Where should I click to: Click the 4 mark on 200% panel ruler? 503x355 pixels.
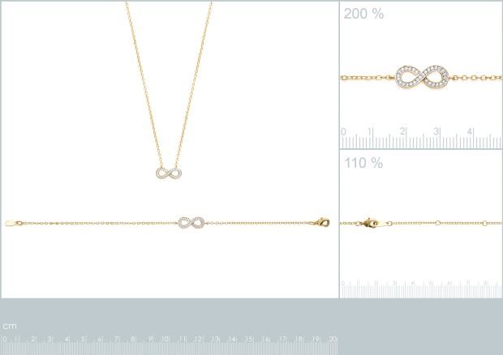469,131
